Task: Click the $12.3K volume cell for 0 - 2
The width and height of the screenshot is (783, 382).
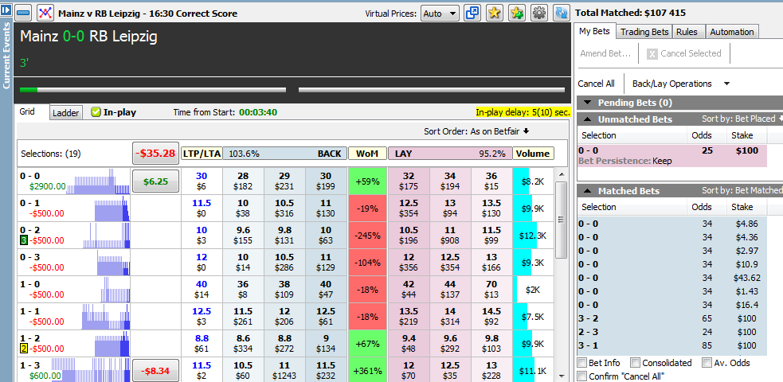Action: 533,236
